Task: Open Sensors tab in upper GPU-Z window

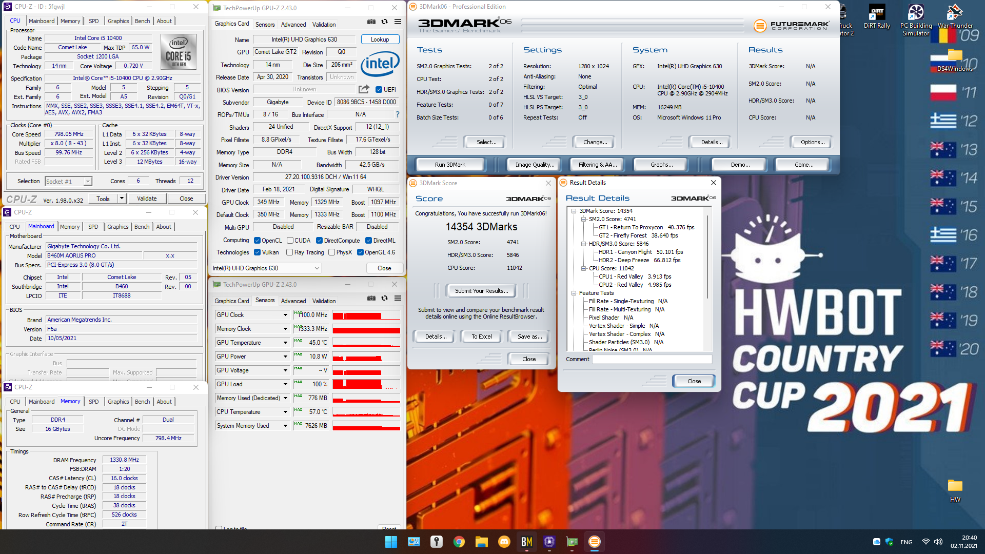Action: (265, 24)
